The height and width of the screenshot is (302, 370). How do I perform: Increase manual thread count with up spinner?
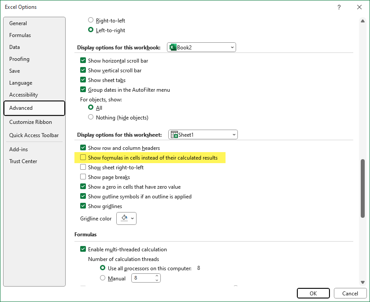coord(157,276)
